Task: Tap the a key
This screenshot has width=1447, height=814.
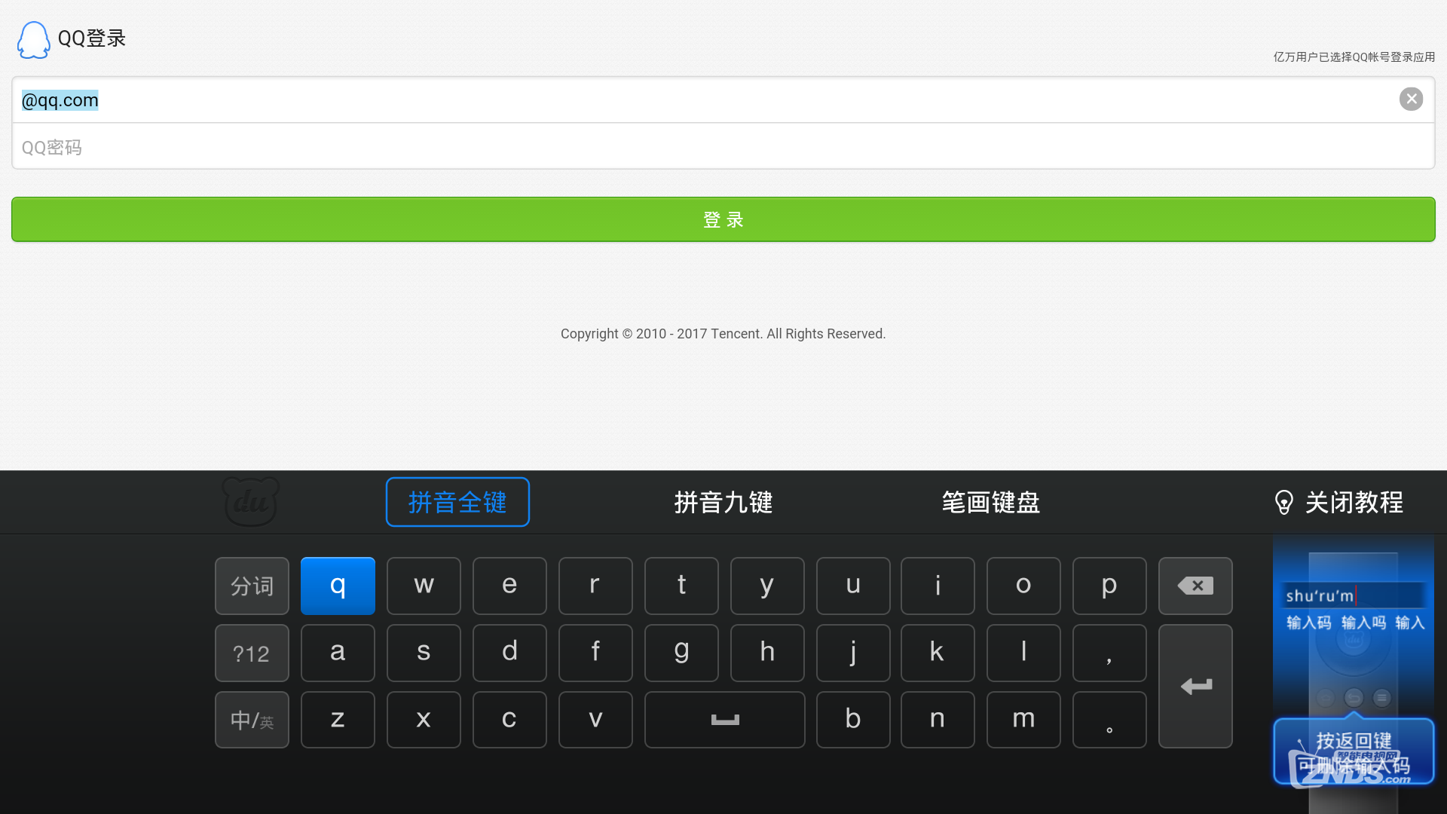Action: (x=338, y=653)
